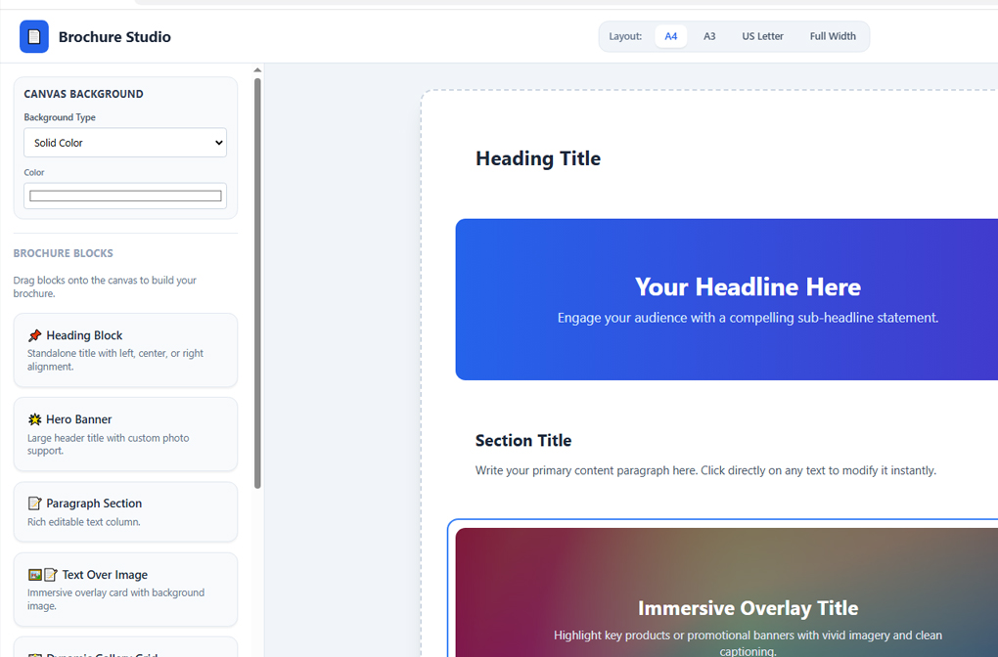Click Heading Block's alignment description text
998x657 pixels.
(x=115, y=360)
